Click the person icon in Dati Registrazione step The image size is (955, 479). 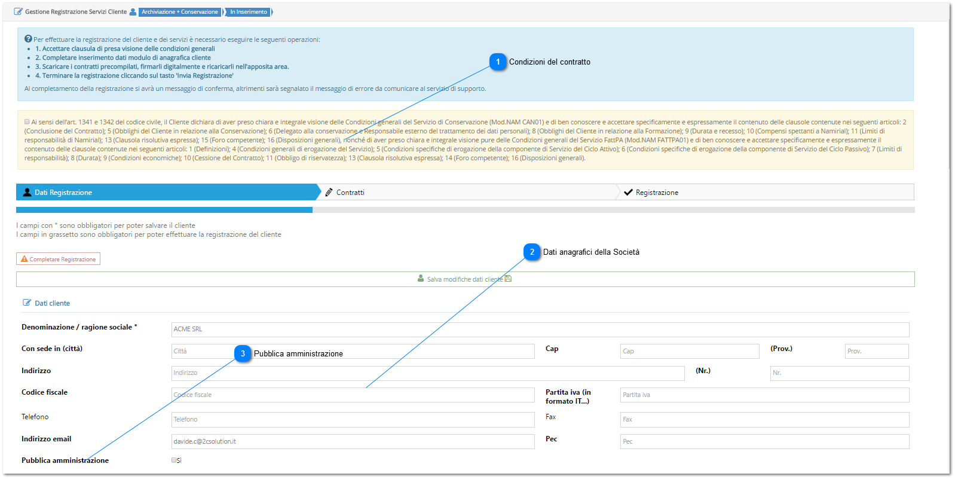pos(27,192)
